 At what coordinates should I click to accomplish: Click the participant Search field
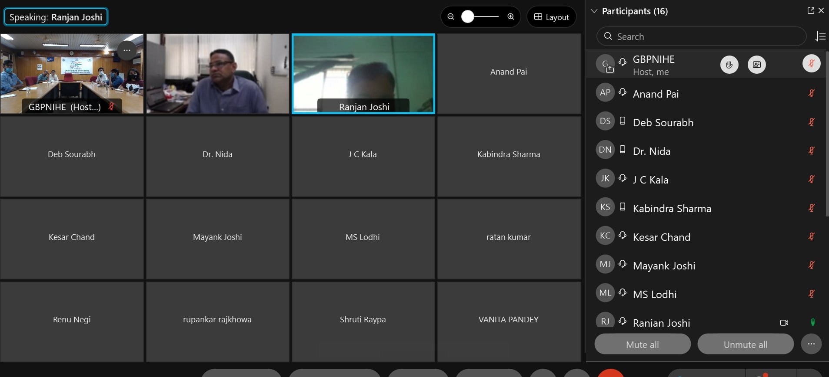[x=702, y=36]
